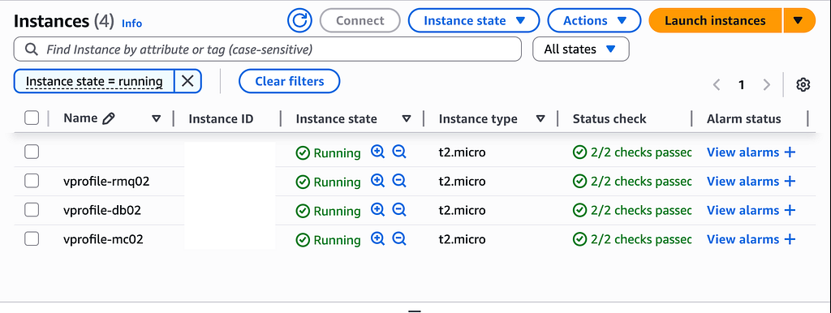Image resolution: width=831 pixels, height=313 pixels.
Task: Click 2/2 checks passed for vprofile-rmq02
Action: [641, 182]
